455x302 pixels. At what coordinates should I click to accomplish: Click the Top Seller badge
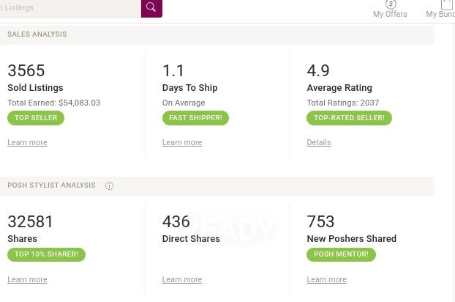coord(36,118)
